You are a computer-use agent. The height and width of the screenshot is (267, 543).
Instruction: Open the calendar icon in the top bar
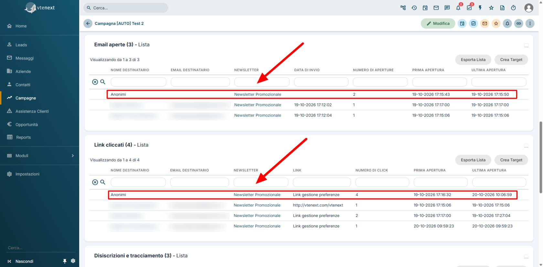pos(425,8)
